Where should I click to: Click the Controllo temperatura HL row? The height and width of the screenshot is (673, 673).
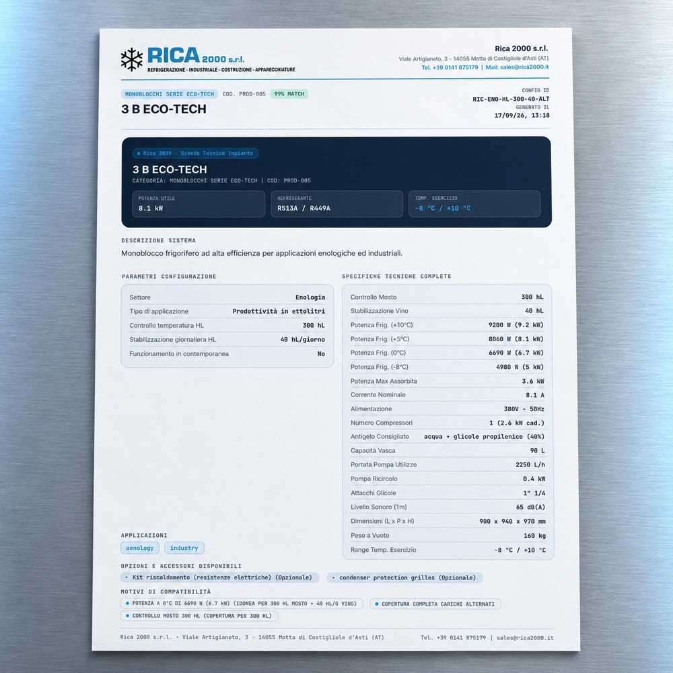coord(227,325)
